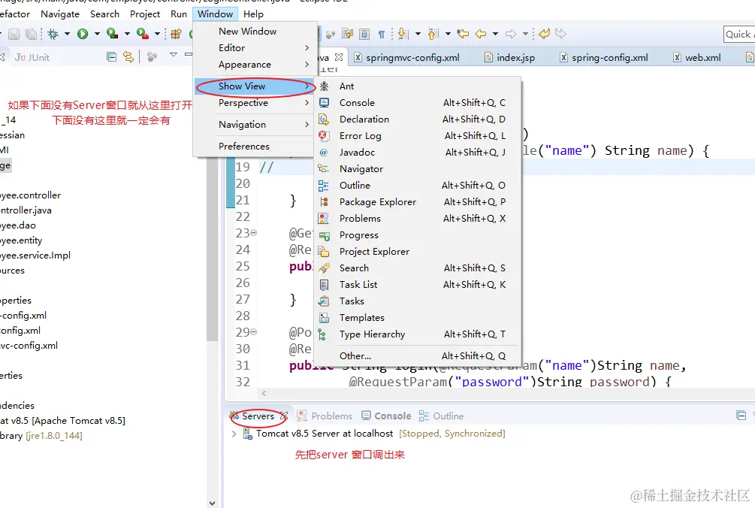
Task: Click the Next Annotation toolbar icon
Action: coord(403,34)
